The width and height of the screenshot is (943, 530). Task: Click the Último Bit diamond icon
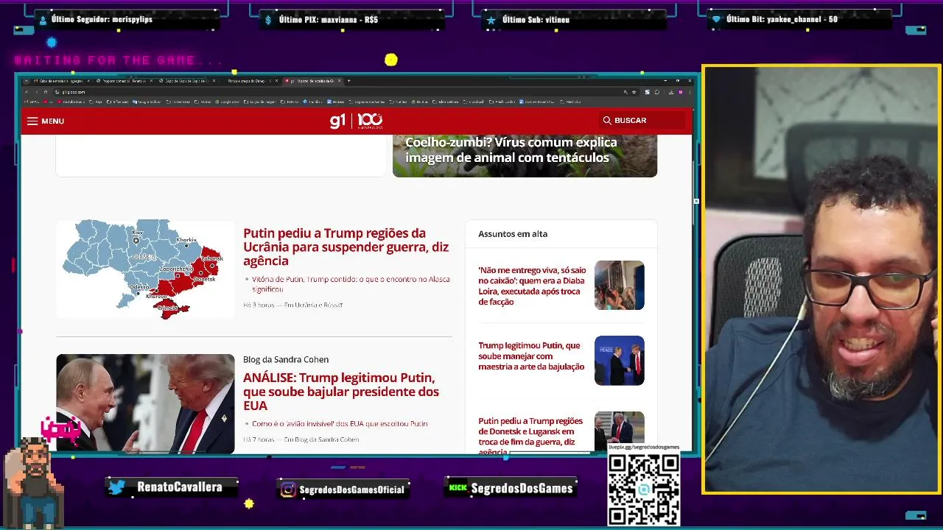click(715, 20)
